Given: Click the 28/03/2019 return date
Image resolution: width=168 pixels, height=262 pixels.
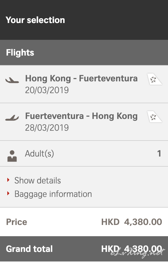Looking at the screenshot, I should click(x=47, y=128).
